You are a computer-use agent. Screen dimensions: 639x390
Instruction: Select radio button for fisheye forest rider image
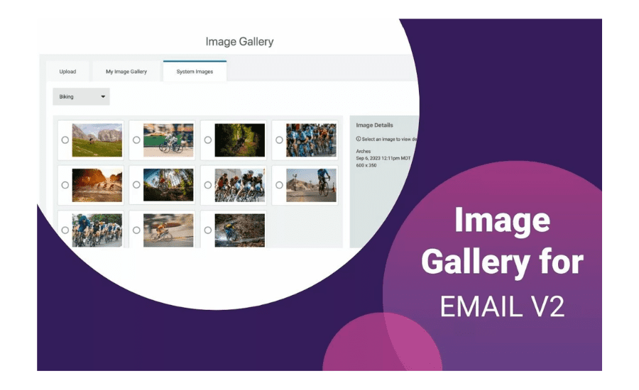point(136,185)
